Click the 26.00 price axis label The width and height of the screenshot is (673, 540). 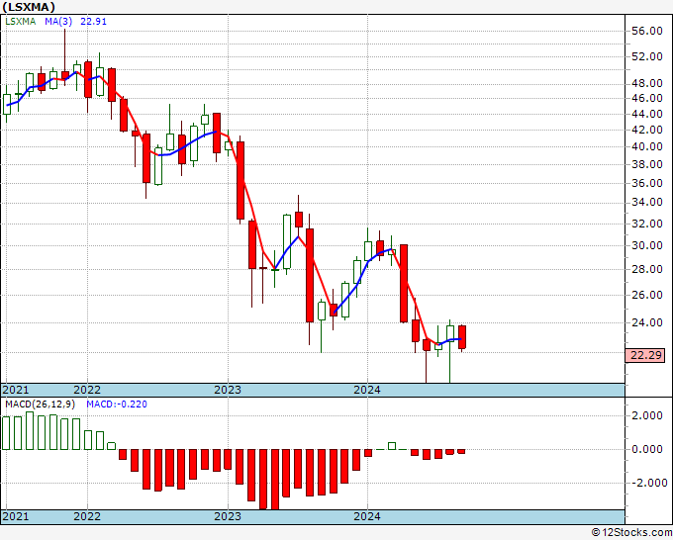pos(647,295)
